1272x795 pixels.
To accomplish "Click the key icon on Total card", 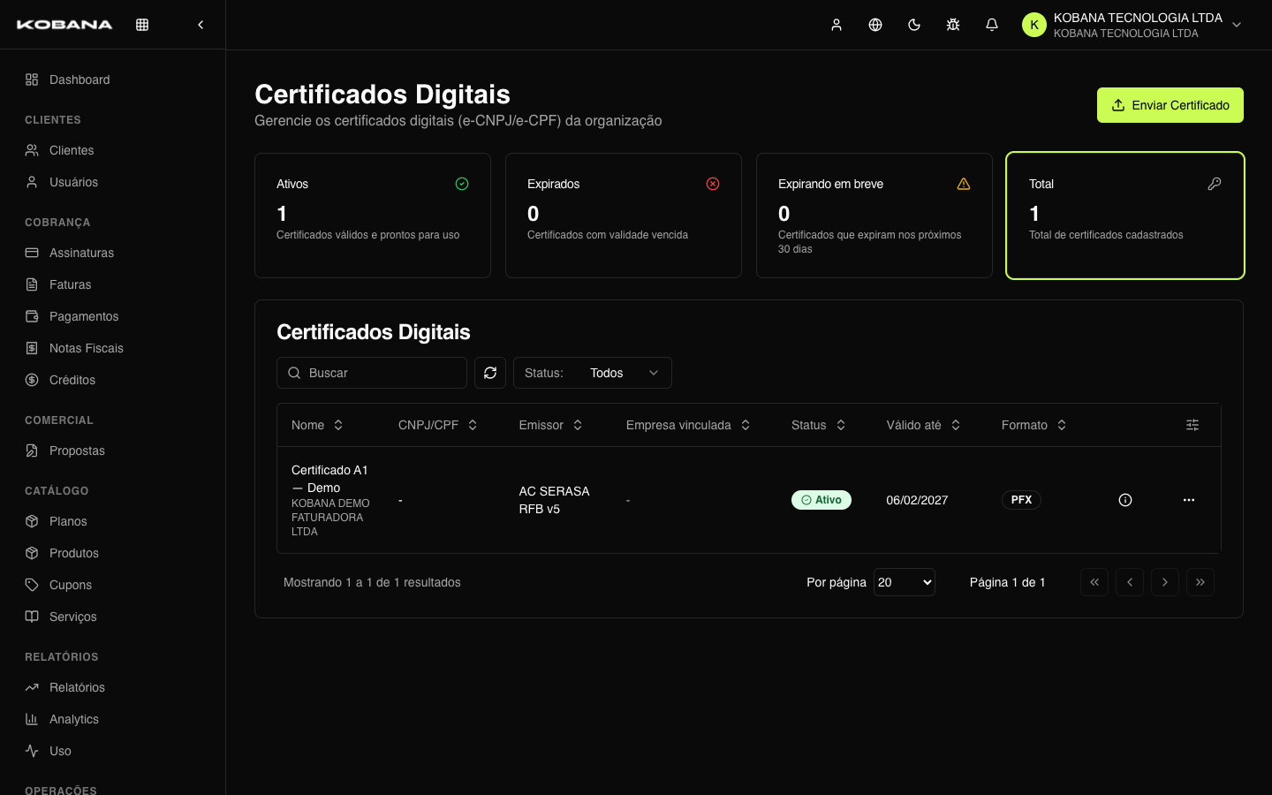I will pyautogui.click(x=1215, y=184).
